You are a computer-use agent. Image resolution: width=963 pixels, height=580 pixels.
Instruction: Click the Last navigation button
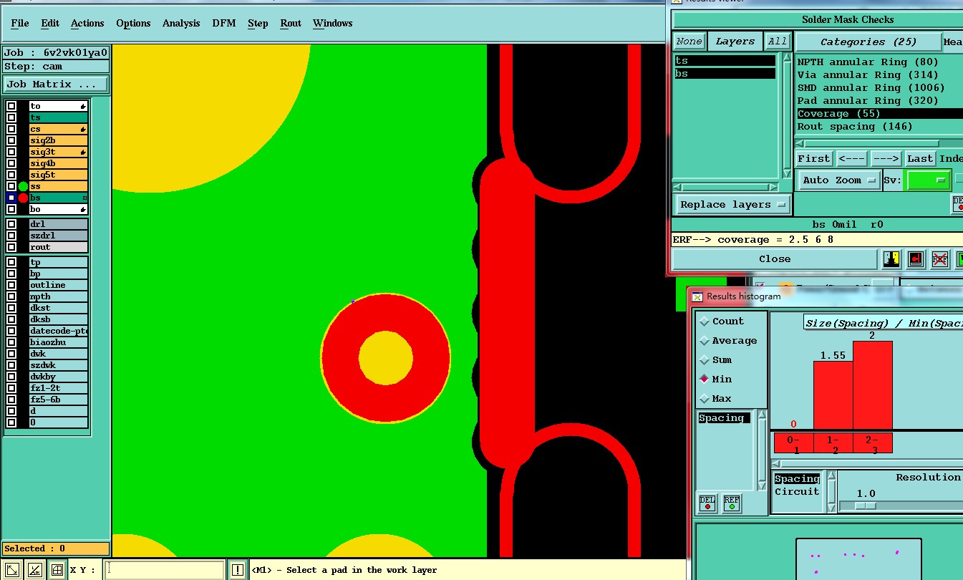pos(920,159)
